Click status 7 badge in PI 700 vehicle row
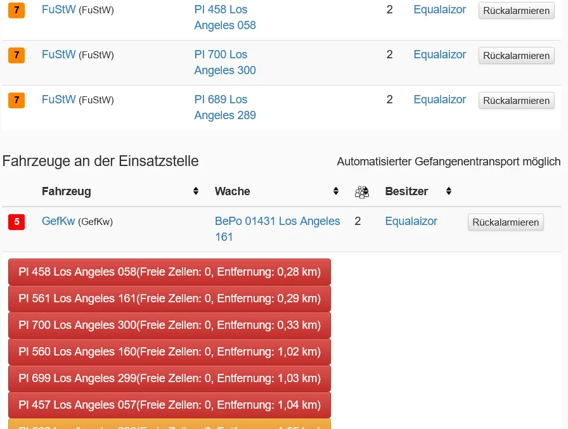The height and width of the screenshot is (429, 568). tap(16, 55)
